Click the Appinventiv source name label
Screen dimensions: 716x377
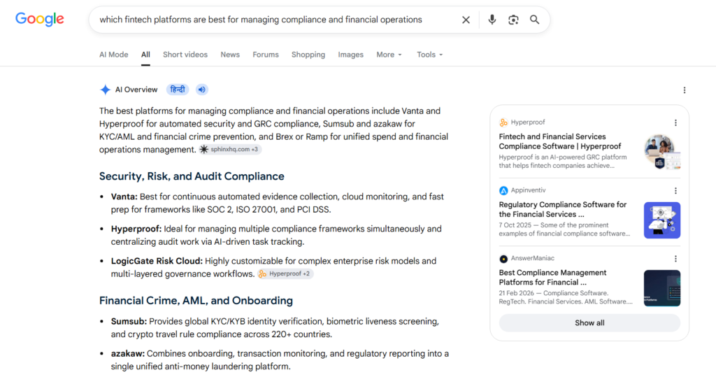pyautogui.click(x=529, y=190)
